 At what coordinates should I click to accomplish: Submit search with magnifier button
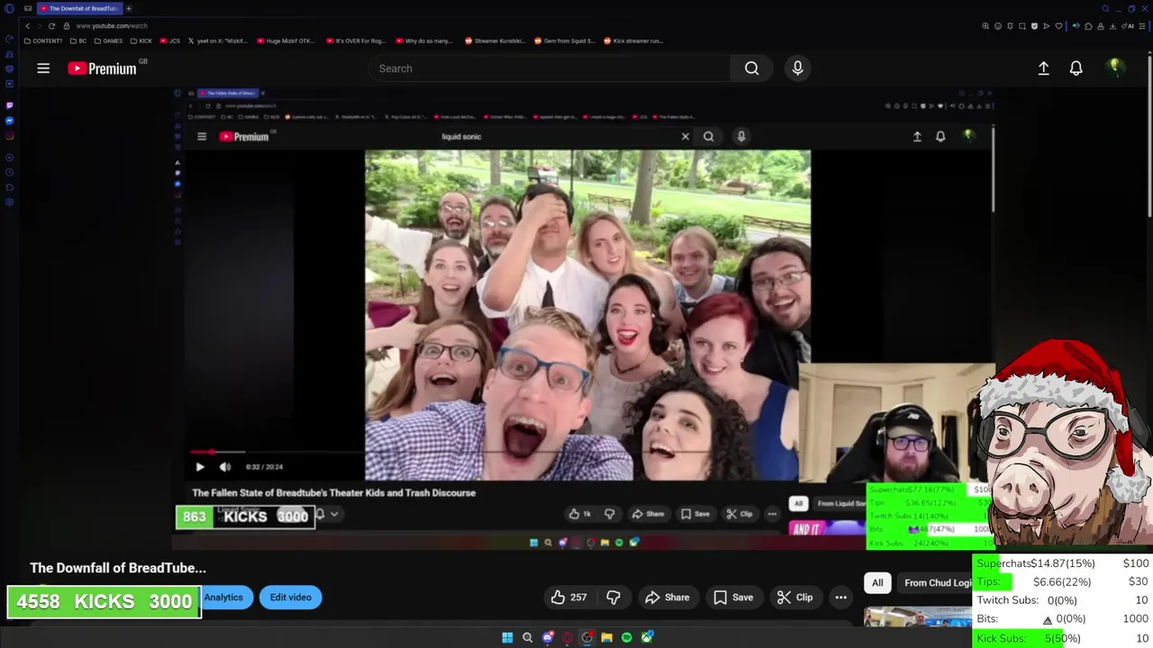point(751,68)
